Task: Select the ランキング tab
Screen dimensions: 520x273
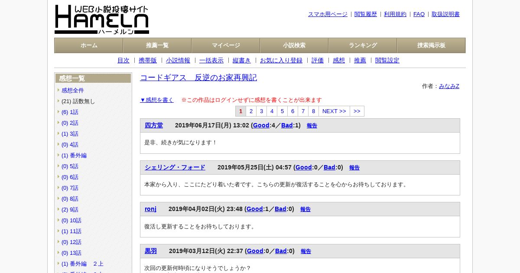Action: pos(363,45)
